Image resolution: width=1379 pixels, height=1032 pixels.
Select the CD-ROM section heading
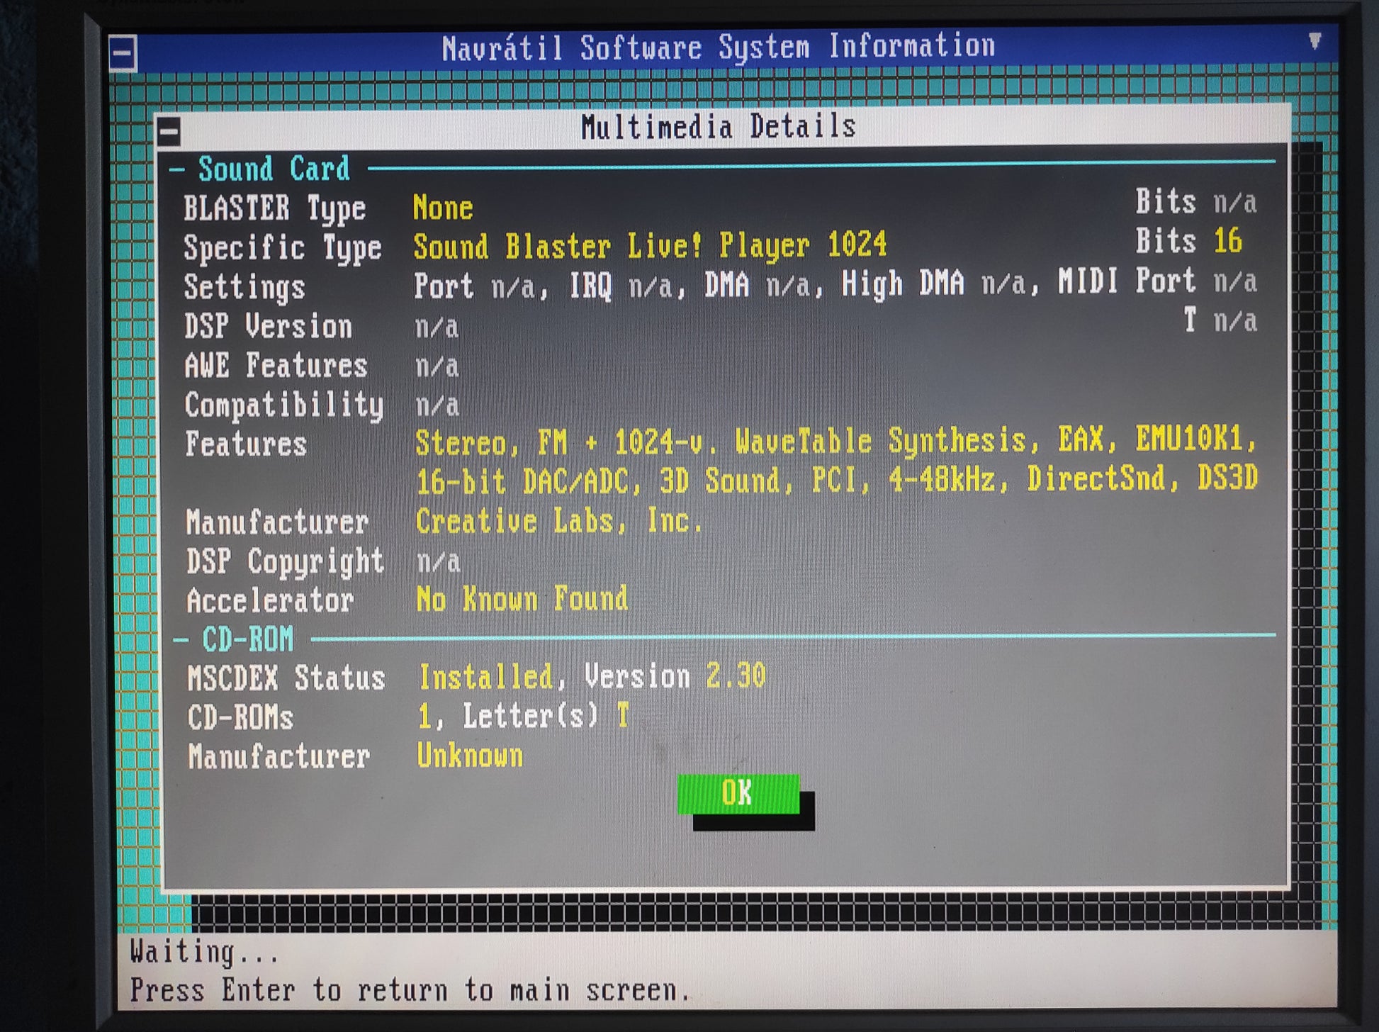pyautogui.click(x=248, y=639)
